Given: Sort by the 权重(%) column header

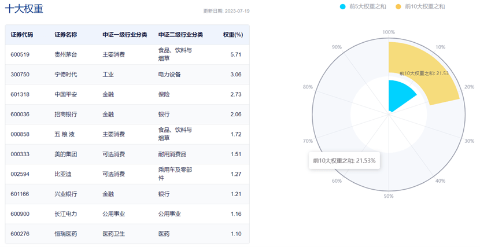Looking at the screenshot, I should click(232, 35).
